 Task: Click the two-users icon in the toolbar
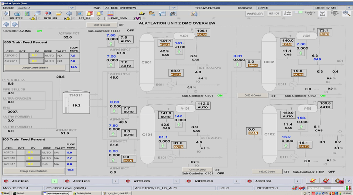click(152, 14)
